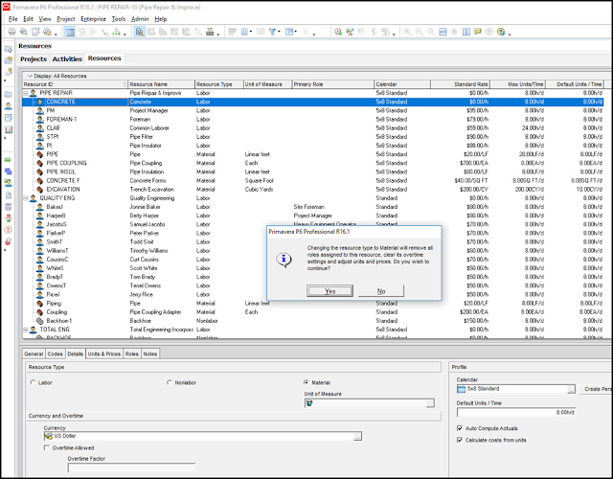The height and width of the screenshot is (479, 613).
Task: Open the Notes details tab
Action: coord(150,354)
